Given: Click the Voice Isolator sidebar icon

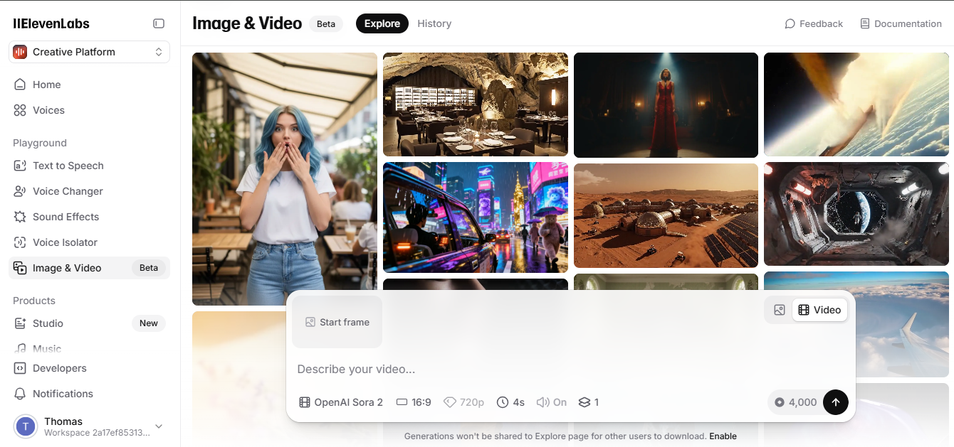Looking at the screenshot, I should pos(20,242).
